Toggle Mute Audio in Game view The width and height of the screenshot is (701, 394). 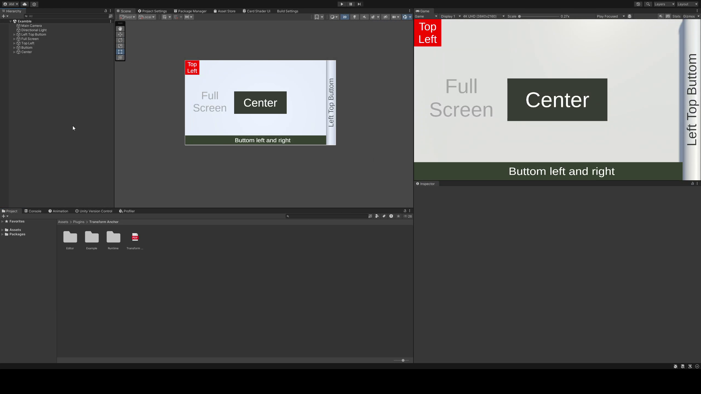pyautogui.click(x=661, y=16)
